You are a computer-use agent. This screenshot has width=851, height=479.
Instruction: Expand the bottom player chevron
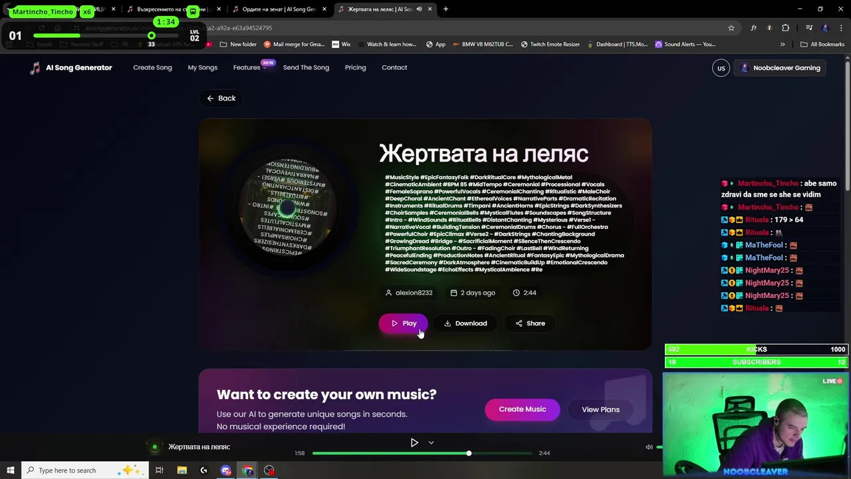431,442
